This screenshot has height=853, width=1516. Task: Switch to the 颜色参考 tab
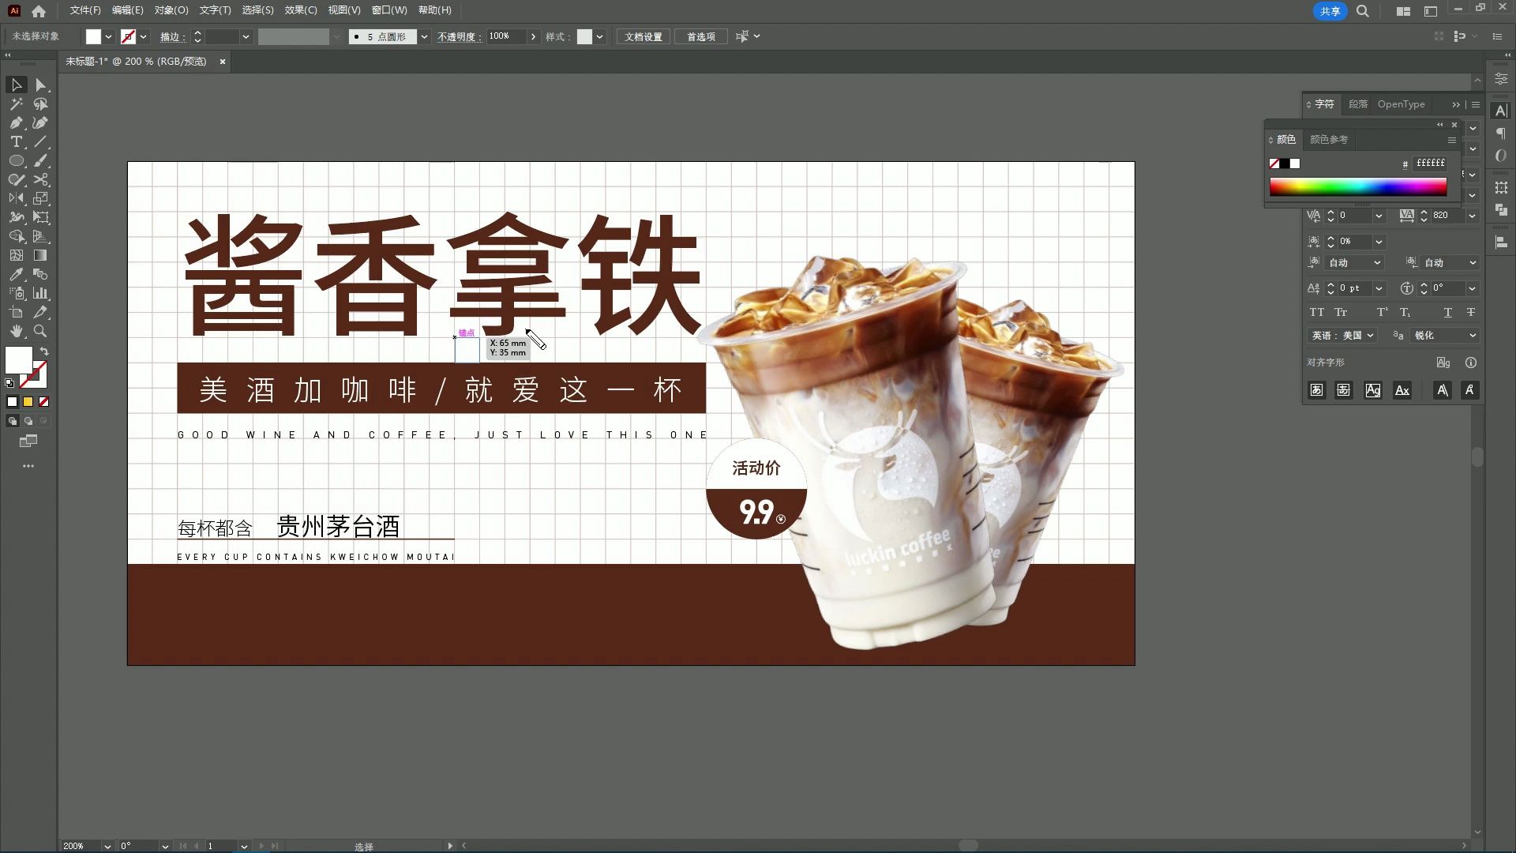click(x=1329, y=140)
